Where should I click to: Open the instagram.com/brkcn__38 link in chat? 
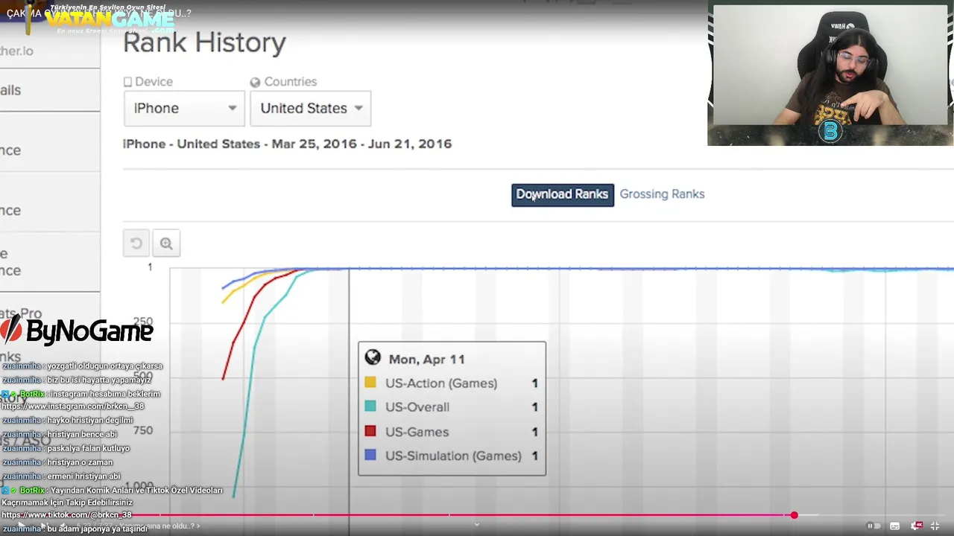73,406
